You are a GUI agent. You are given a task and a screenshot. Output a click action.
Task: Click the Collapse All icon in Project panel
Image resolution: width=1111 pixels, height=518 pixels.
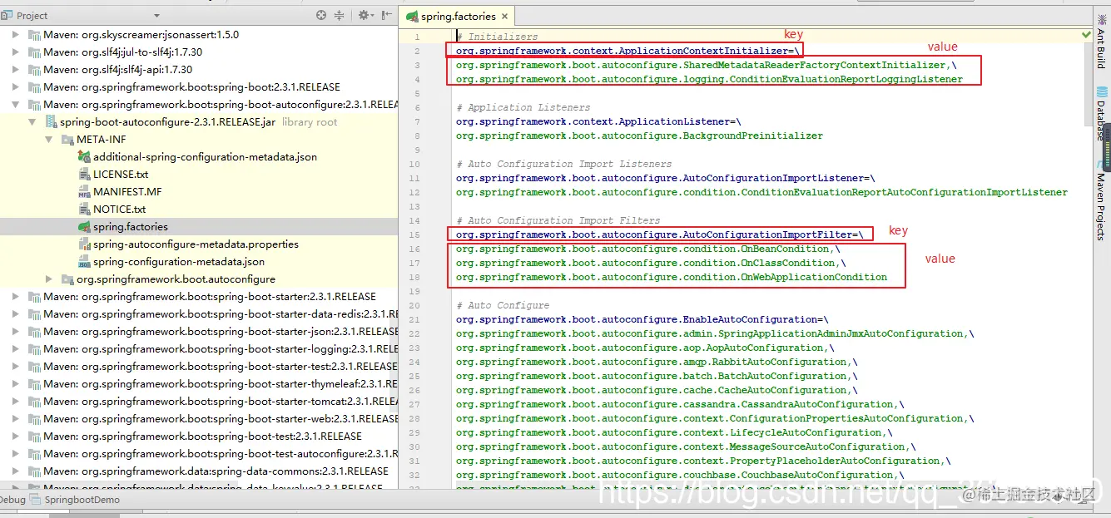tap(340, 15)
